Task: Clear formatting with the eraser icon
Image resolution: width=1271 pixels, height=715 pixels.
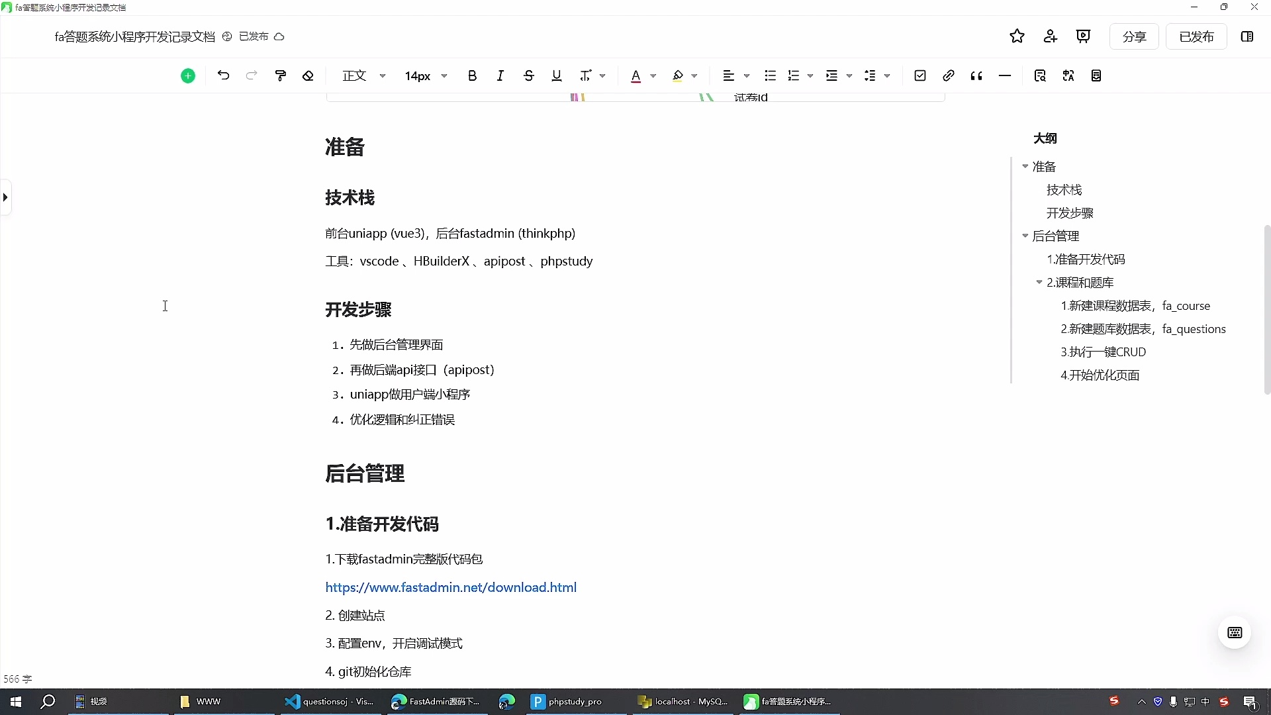Action: pyautogui.click(x=308, y=75)
